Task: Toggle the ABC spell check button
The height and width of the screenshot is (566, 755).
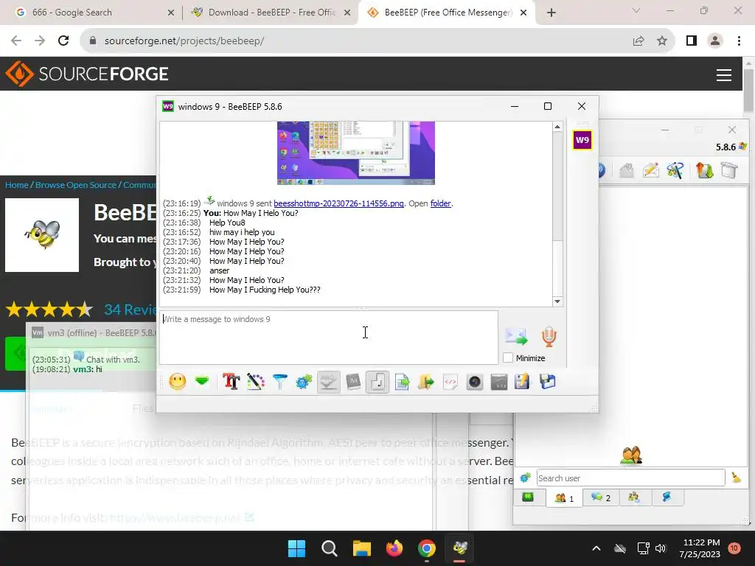Action: coord(329,382)
